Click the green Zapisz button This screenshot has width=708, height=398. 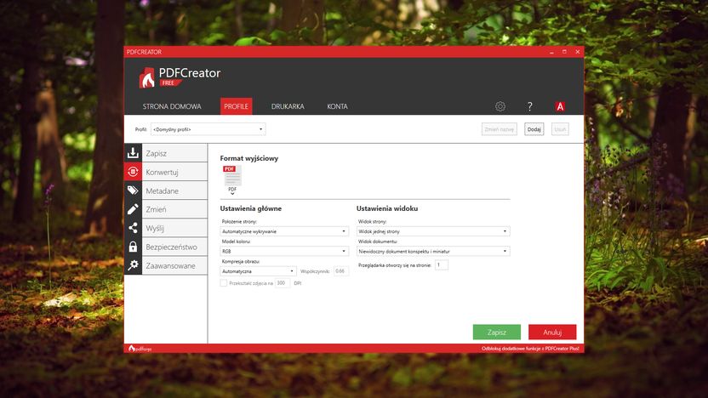(x=497, y=333)
